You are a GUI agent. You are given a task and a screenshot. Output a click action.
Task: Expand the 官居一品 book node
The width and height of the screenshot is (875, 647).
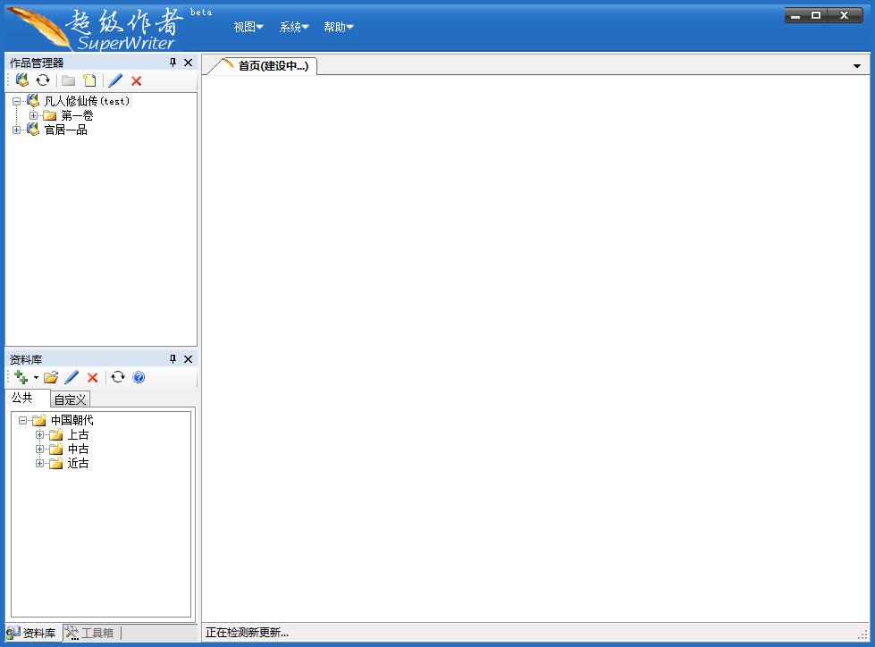16,130
